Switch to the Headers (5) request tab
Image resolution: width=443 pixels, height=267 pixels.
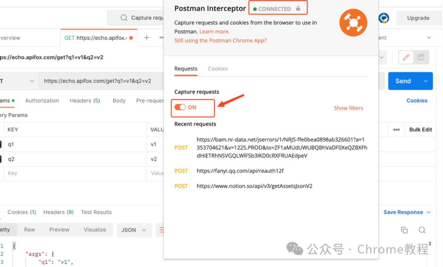85,101
